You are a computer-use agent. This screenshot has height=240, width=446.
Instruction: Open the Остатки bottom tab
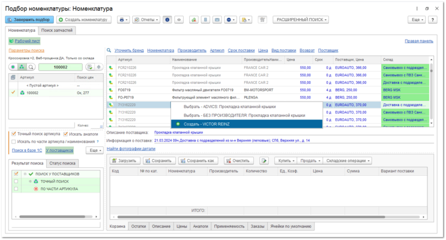pos(139,226)
